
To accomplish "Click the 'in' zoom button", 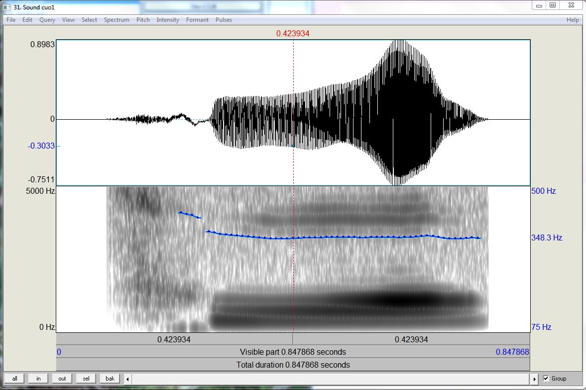I will 38,379.
